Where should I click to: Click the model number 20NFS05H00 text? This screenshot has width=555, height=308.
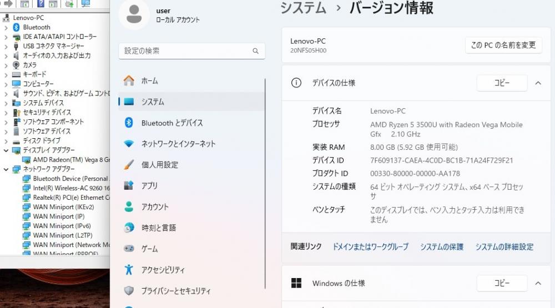pos(308,51)
